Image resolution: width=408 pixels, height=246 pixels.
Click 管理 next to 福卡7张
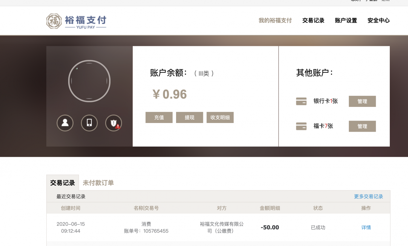pyautogui.click(x=362, y=126)
